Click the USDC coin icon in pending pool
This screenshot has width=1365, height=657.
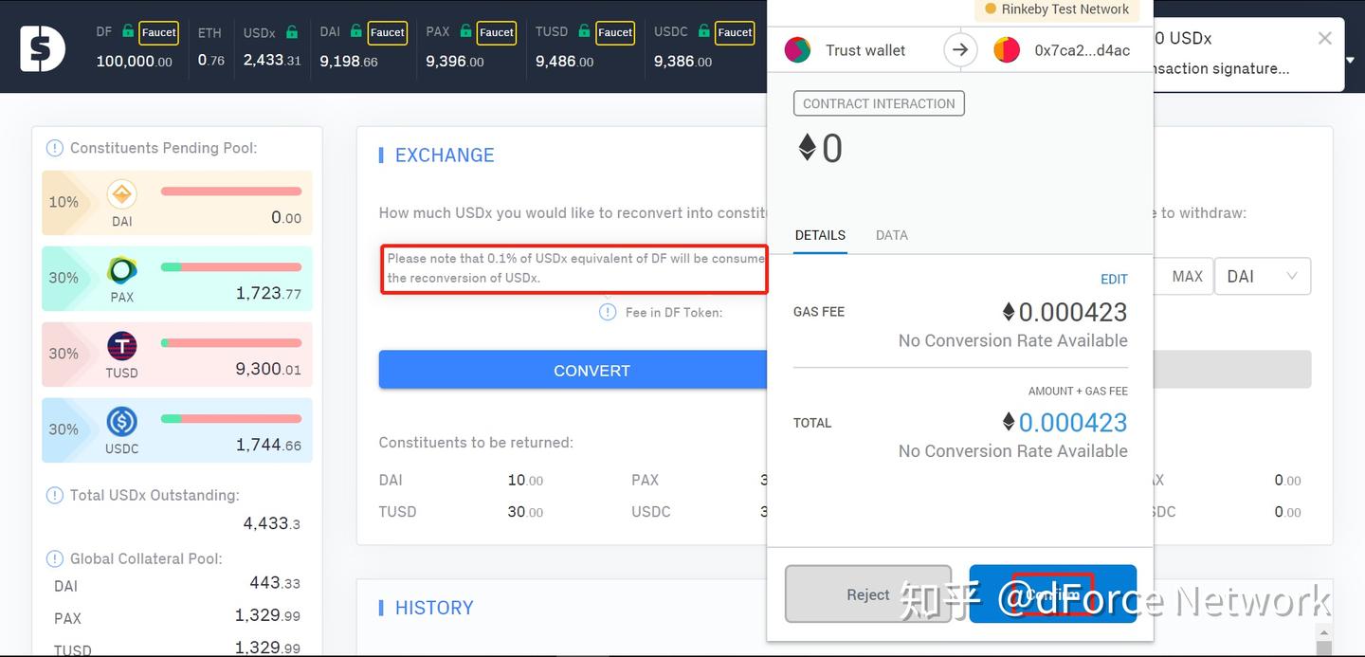(121, 422)
